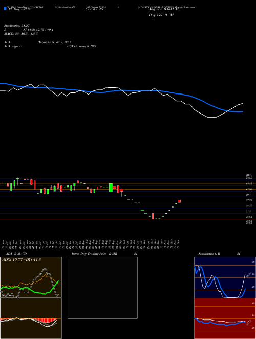Click the last red candlestick near 37.23
The image size is (256, 339).
179,201
